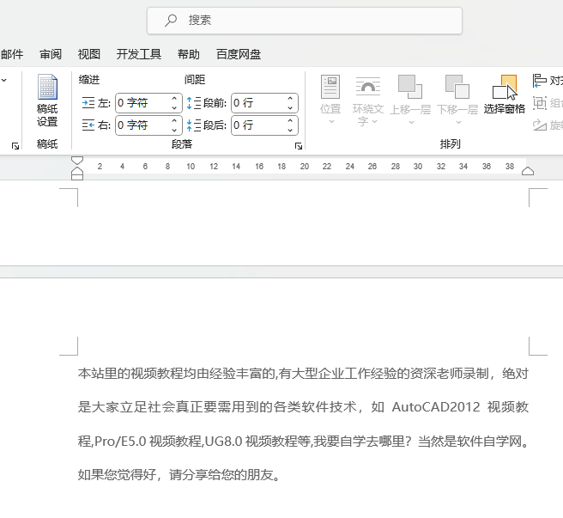Image resolution: width=563 pixels, height=518 pixels.
Task: Increase right indent with up arrow
Action: [x=174, y=120]
